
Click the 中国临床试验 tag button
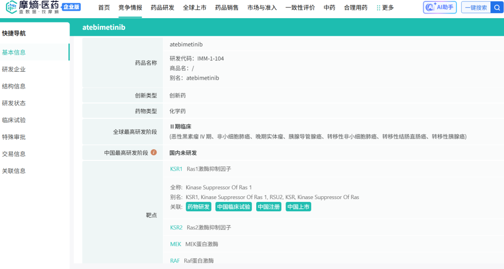(233, 207)
